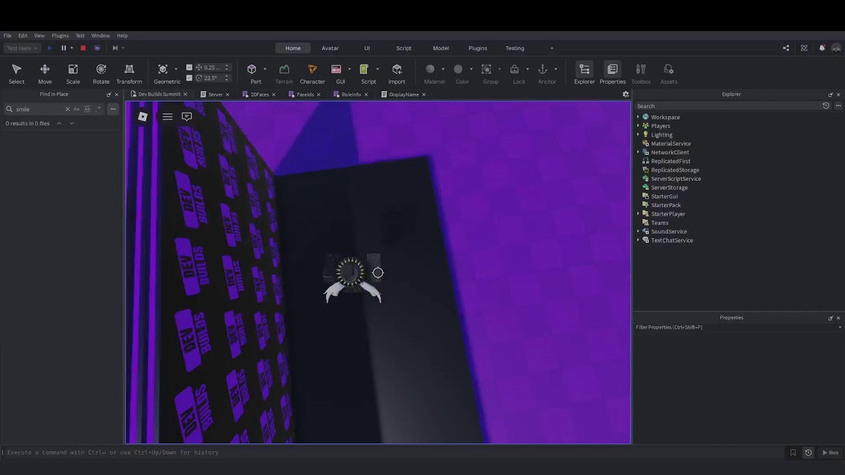Toggle the Explorer panel button
Viewport: 845px width, 475px height.
tap(584, 73)
